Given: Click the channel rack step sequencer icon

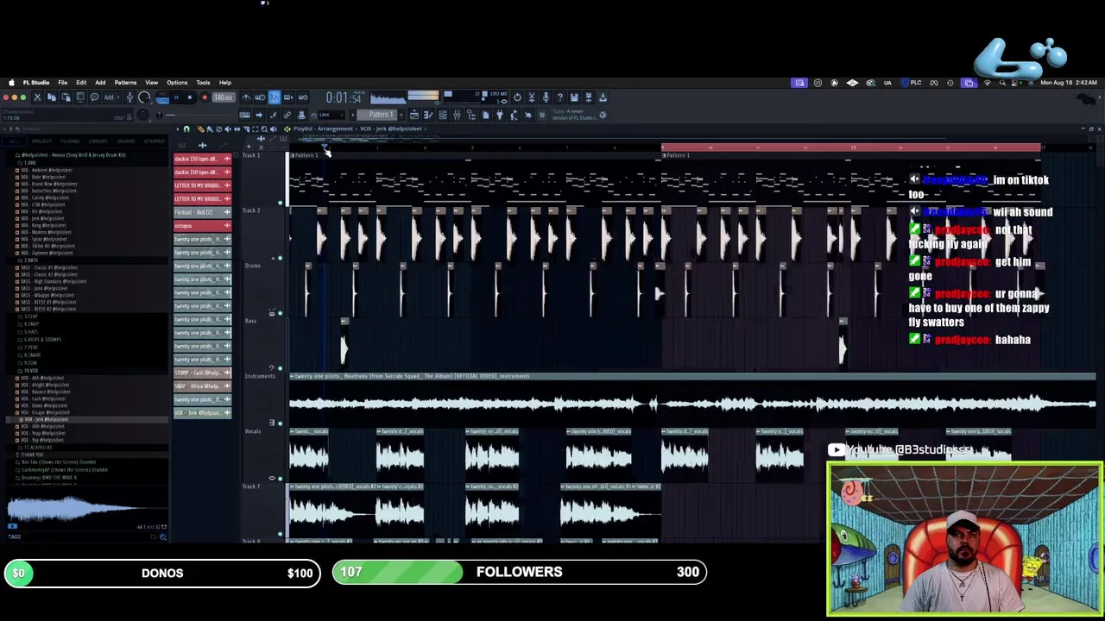Looking at the screenshot, I should click(443, 115).
